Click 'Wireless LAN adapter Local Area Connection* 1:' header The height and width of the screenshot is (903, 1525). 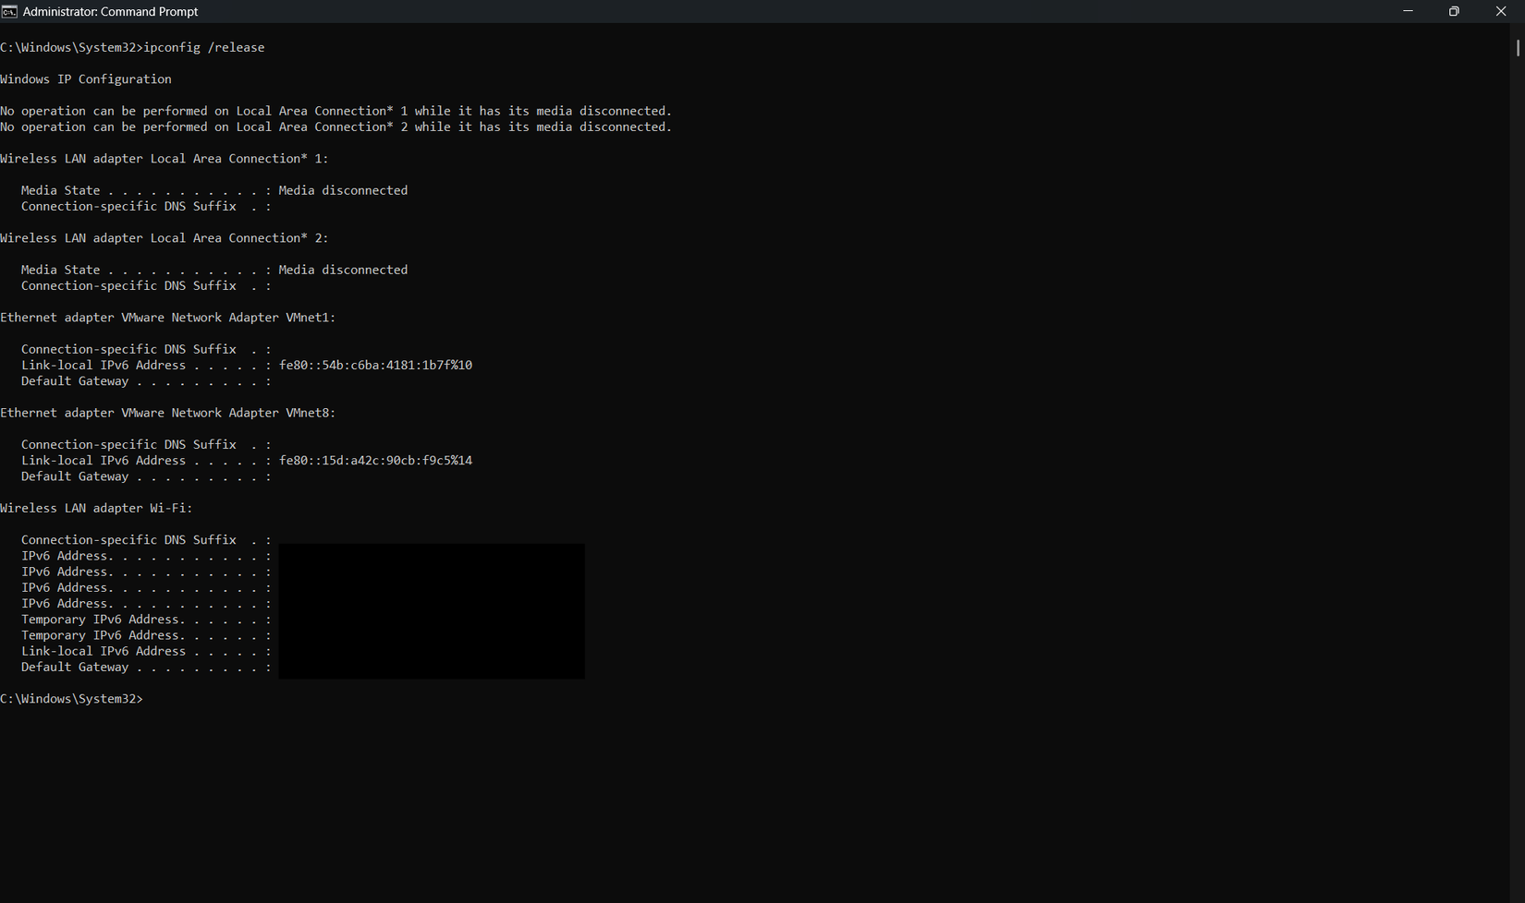pyautogui.click(x=165, y=159)
